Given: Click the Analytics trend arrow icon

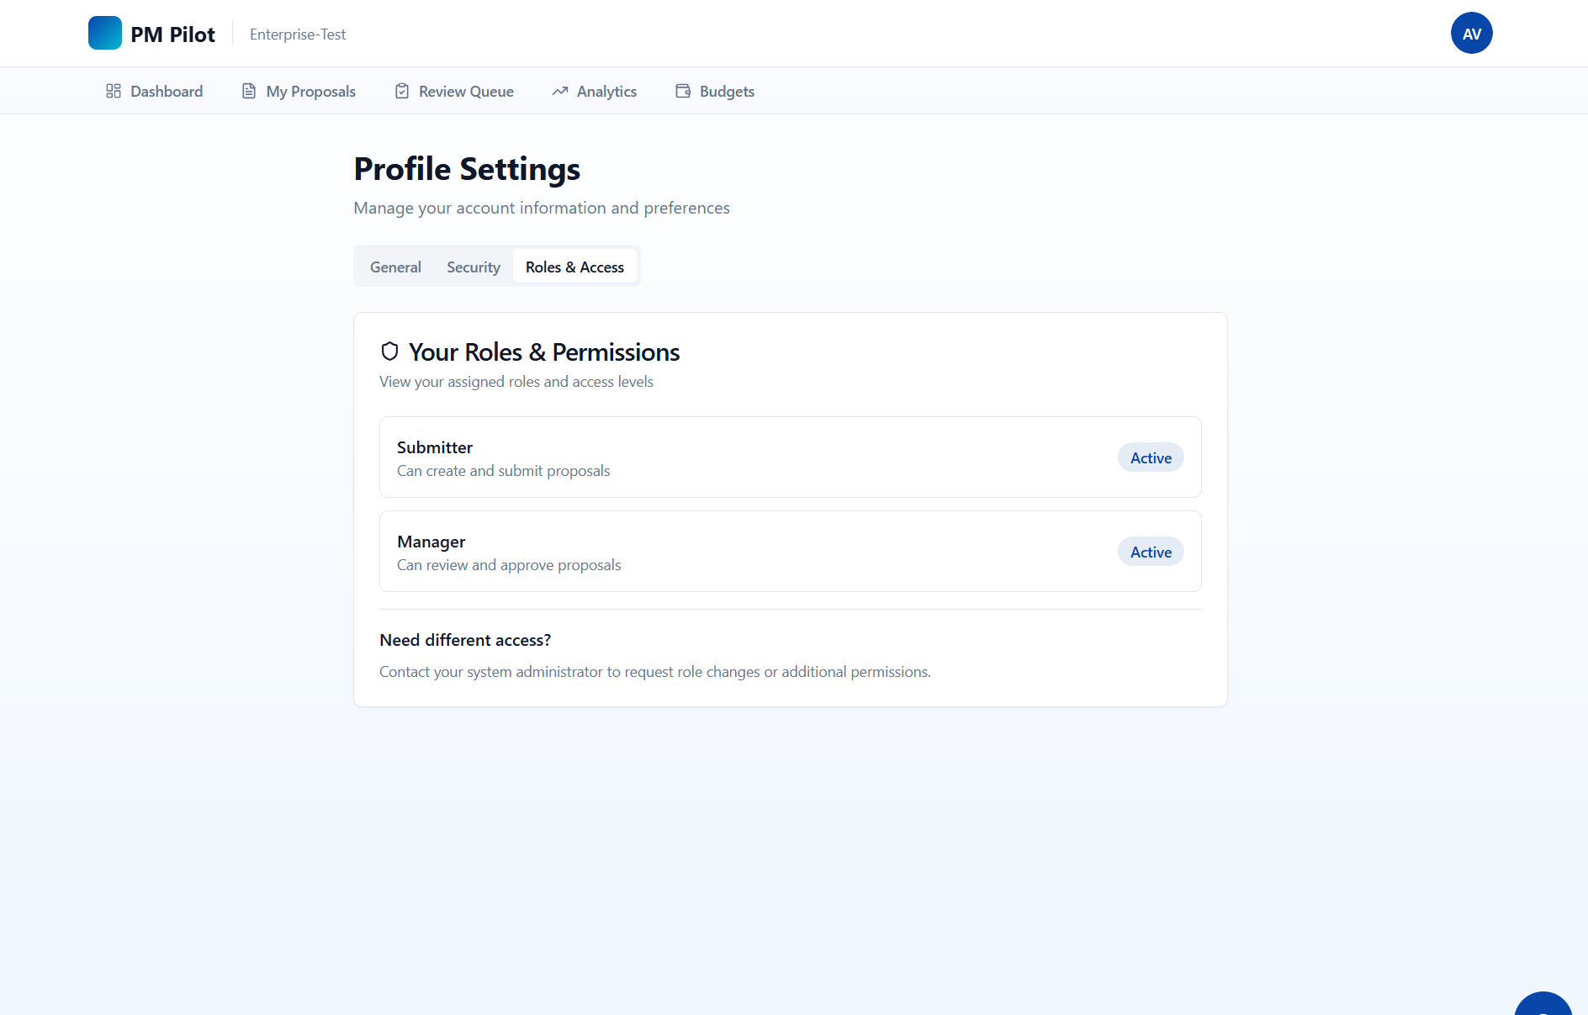Looking at the screenshot, I should tap(560, 91).
